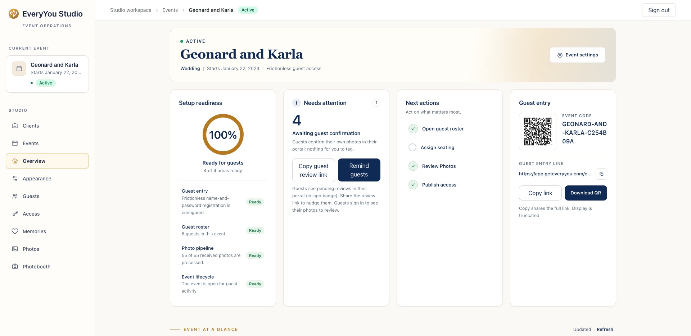Click the Active badge in the breadcrumb

click(x=248, y=10)
